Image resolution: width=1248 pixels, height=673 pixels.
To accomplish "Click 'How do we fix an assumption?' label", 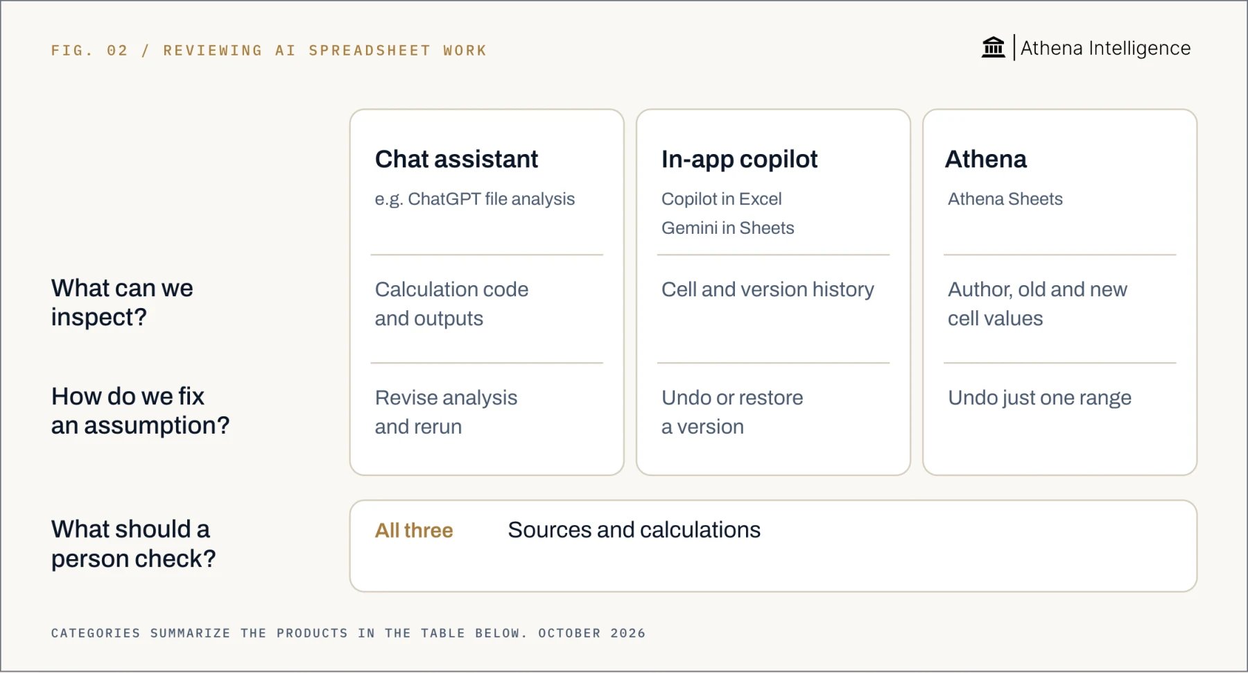I will click(140, 411).
